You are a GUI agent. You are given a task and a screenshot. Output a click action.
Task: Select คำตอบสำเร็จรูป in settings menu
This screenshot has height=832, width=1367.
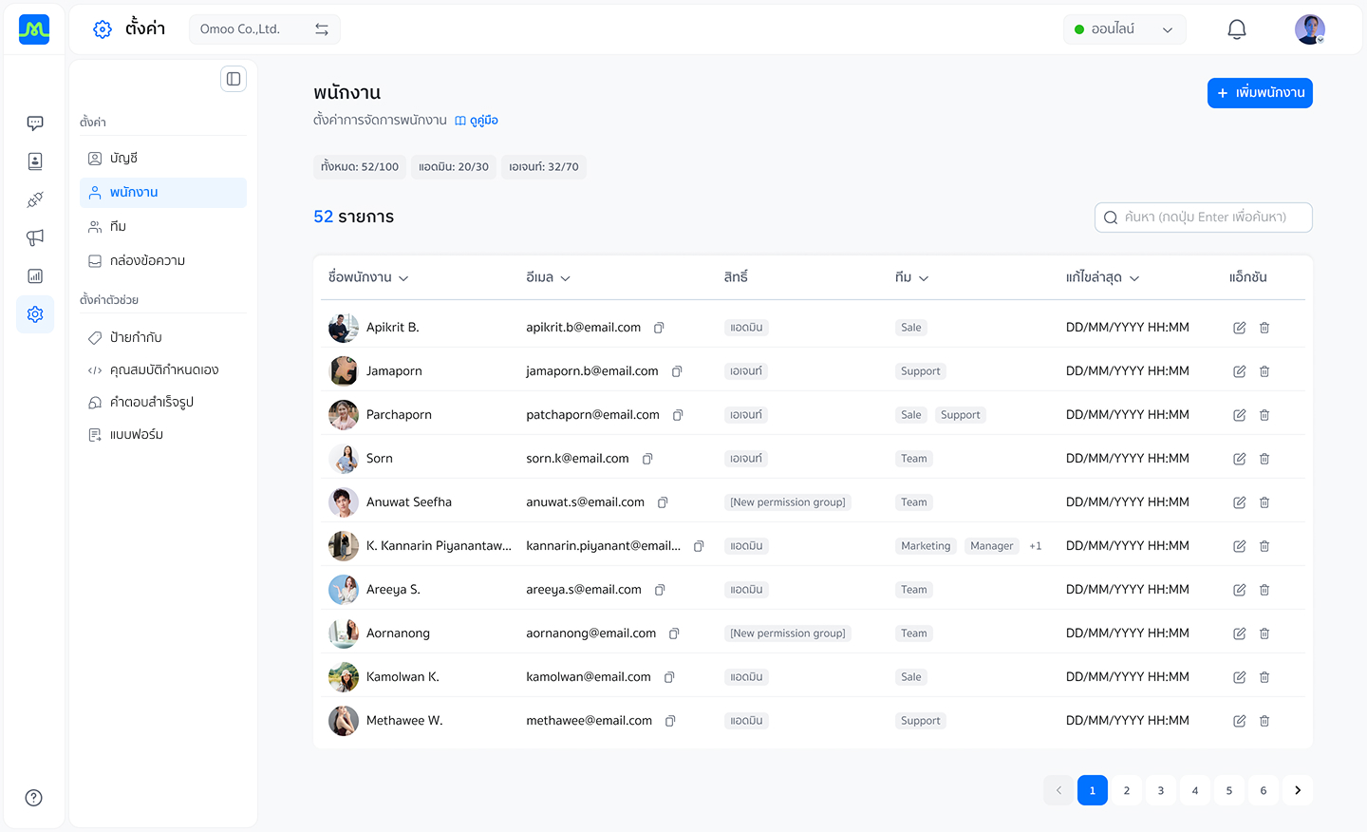pyautogui.click(x=163, y=403)
